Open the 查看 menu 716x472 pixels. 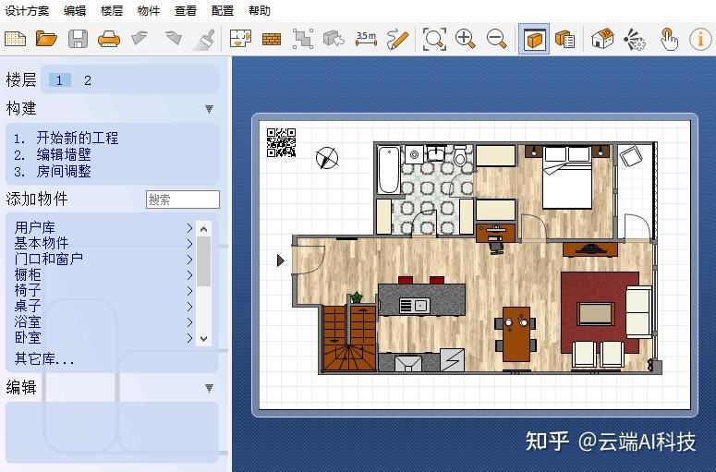(x=186, y=10)
